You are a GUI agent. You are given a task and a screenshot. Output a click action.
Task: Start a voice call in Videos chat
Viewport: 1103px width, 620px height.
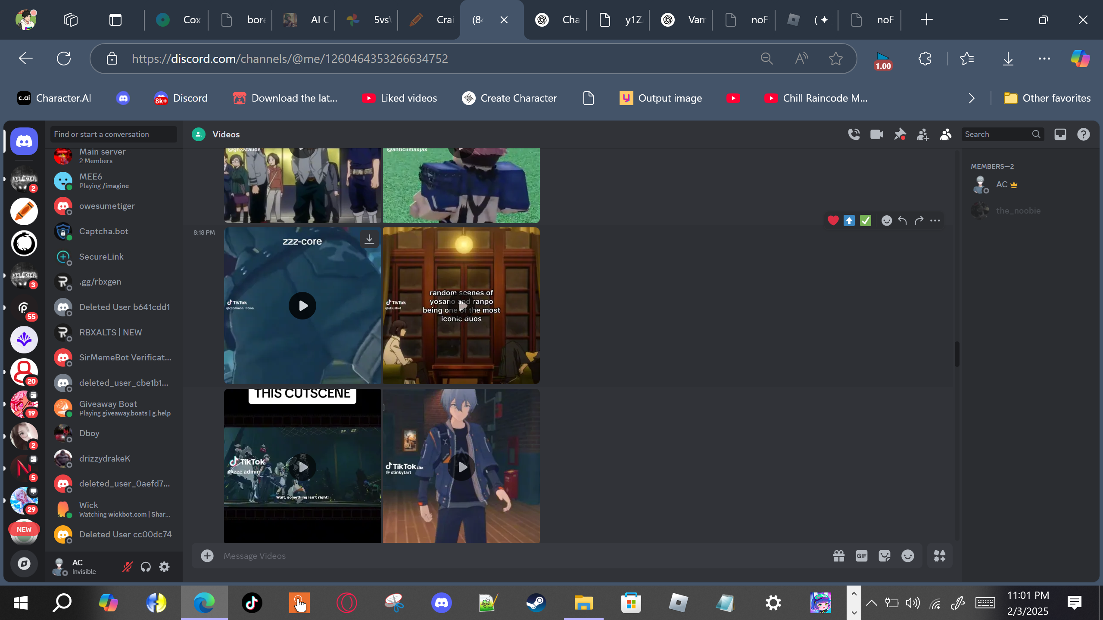854,134
